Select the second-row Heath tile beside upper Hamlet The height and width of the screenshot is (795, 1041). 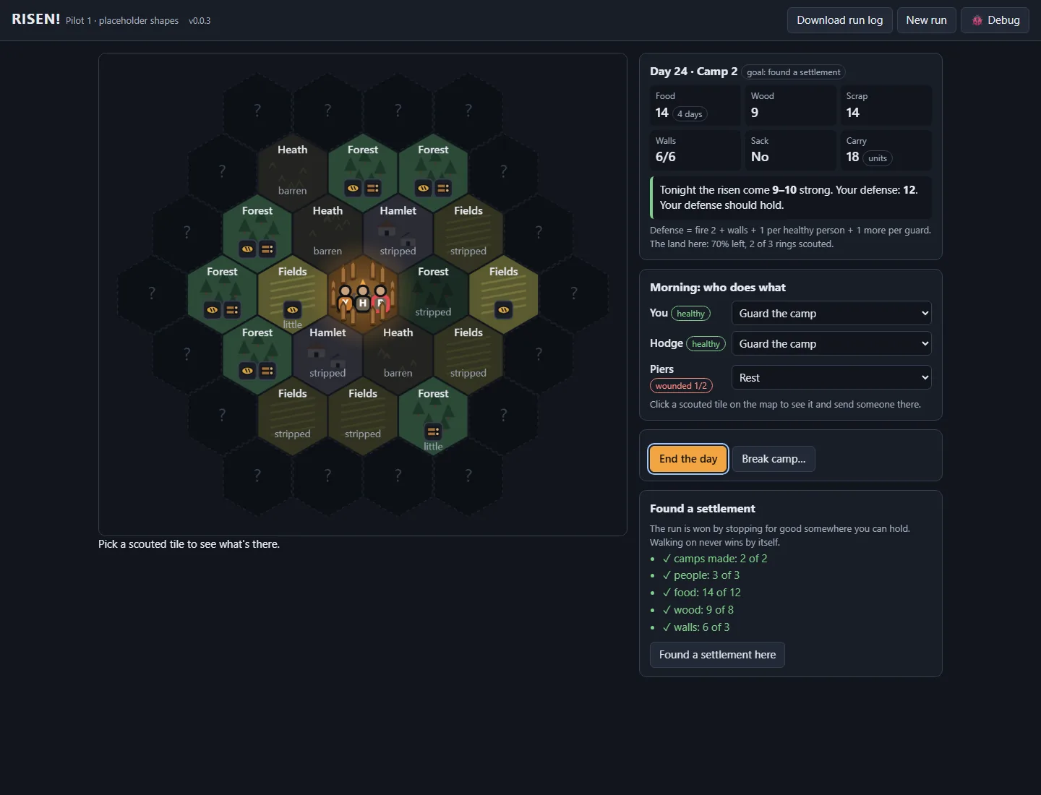pos(327,231)
